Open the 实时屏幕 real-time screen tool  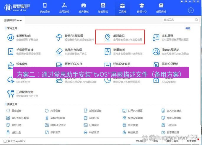click(171, 37)
